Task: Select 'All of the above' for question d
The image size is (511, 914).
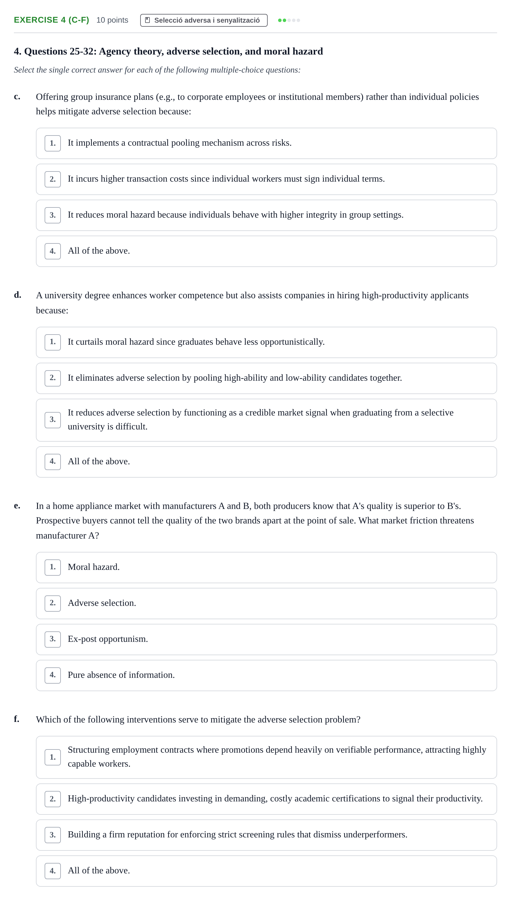Action: click(266, 462)
